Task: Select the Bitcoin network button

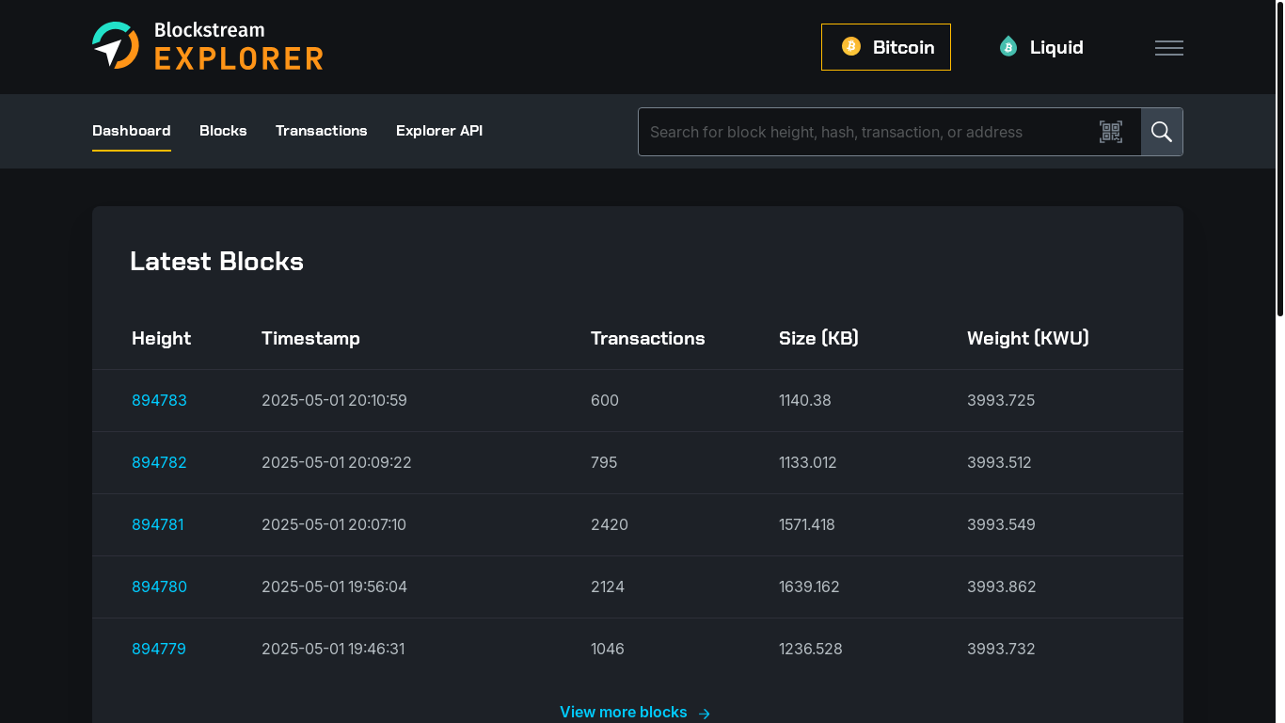Action: click(886, 47)
